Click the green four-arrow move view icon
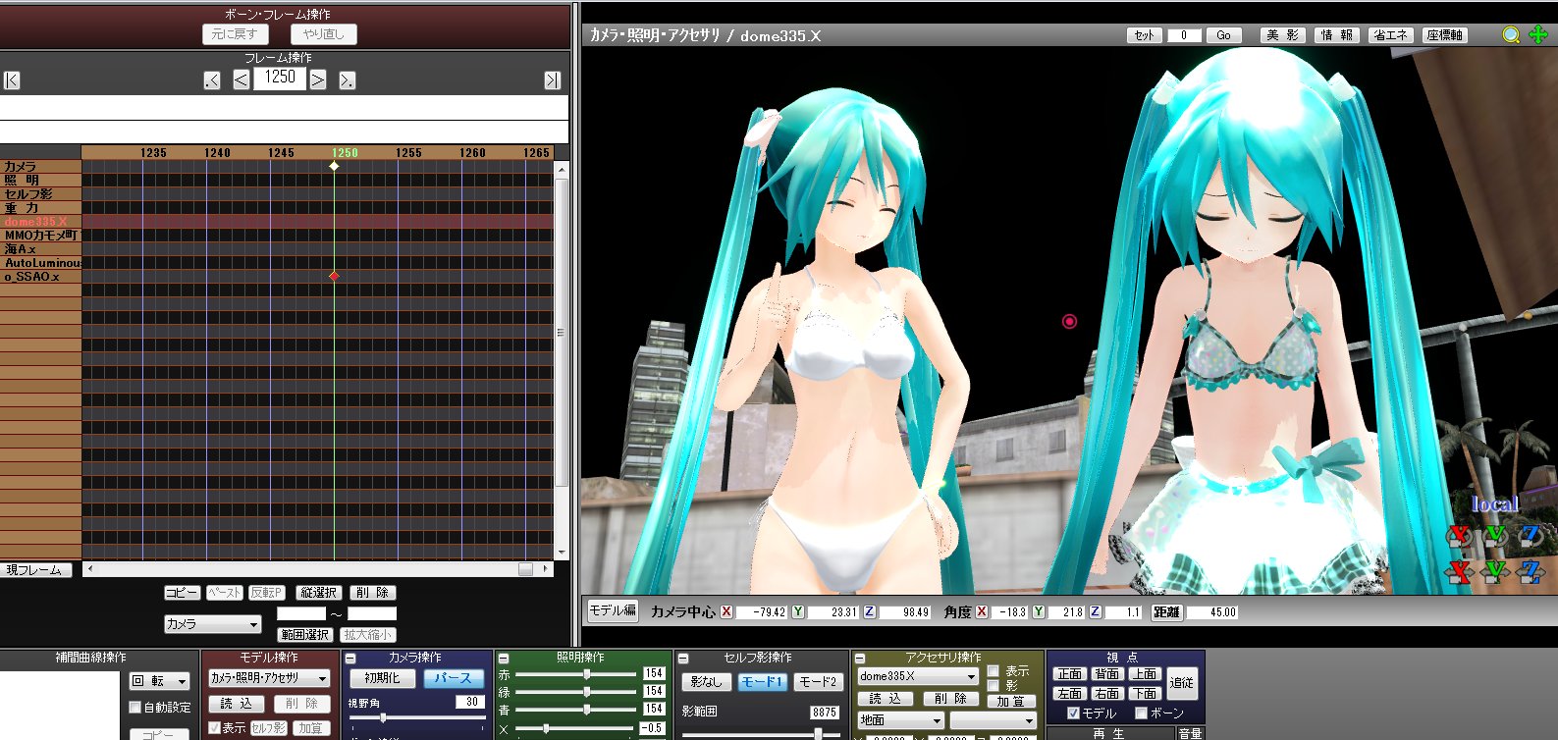The height and width of the screenshot is (740, 1558). (1538, 35)
